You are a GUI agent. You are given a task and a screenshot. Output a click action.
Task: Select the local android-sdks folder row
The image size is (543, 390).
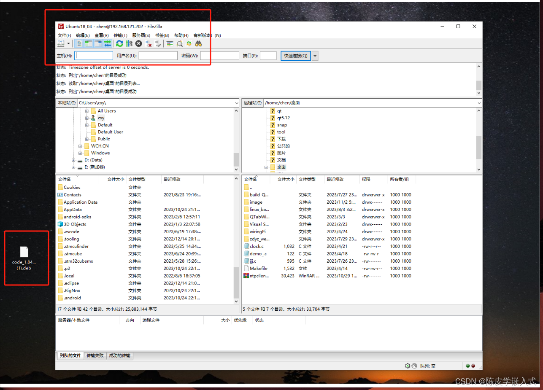[145, 217]
